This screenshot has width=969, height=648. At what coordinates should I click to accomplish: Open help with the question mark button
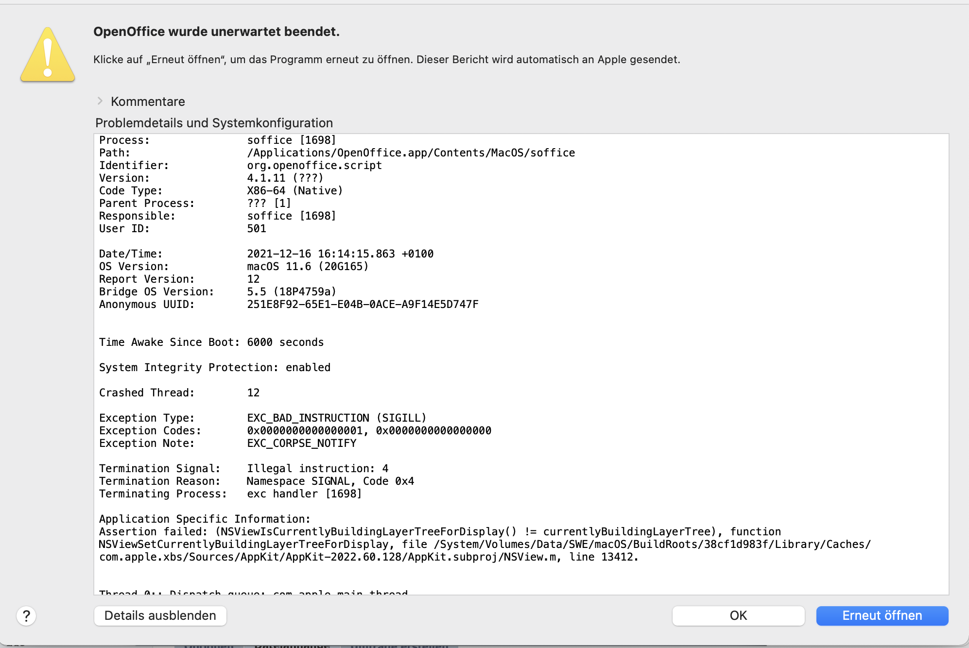coord(27,616)
